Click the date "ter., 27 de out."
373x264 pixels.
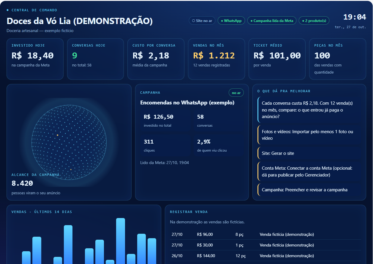coord(350,27)
